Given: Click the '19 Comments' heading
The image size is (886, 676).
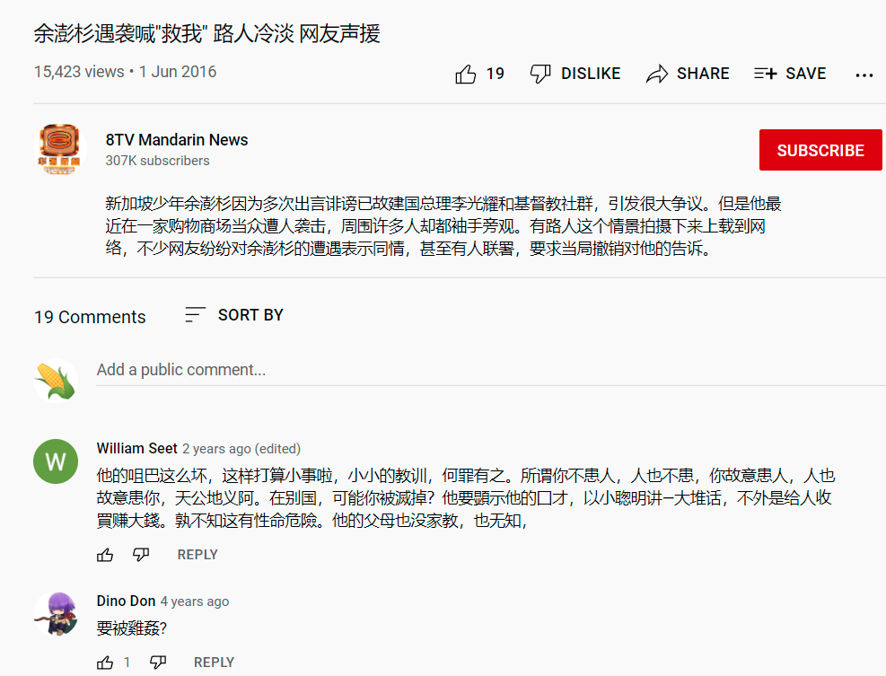Looking at the screenshot, I should (x=90, y=317).
